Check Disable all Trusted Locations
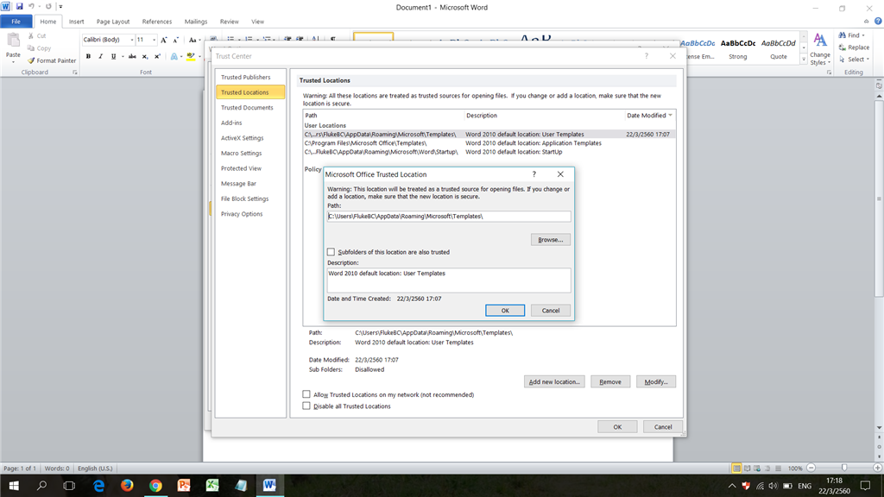The height and width of the screenshot is (497, 884). pyautogui.click(x=306, y=406)
